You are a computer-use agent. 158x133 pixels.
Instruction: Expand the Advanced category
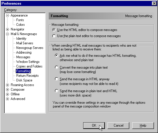click(x=7, y=99)
